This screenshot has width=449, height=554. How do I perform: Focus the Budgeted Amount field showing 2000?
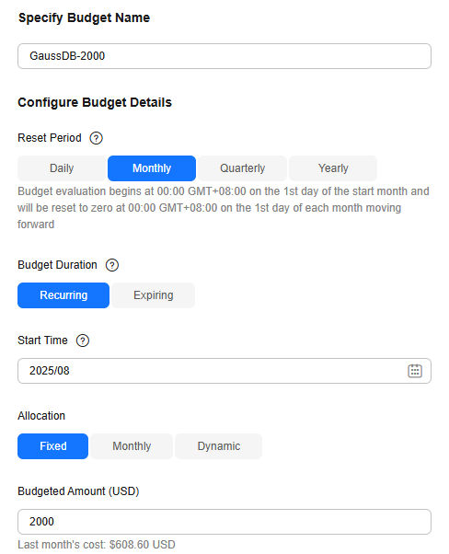point(224,522)
